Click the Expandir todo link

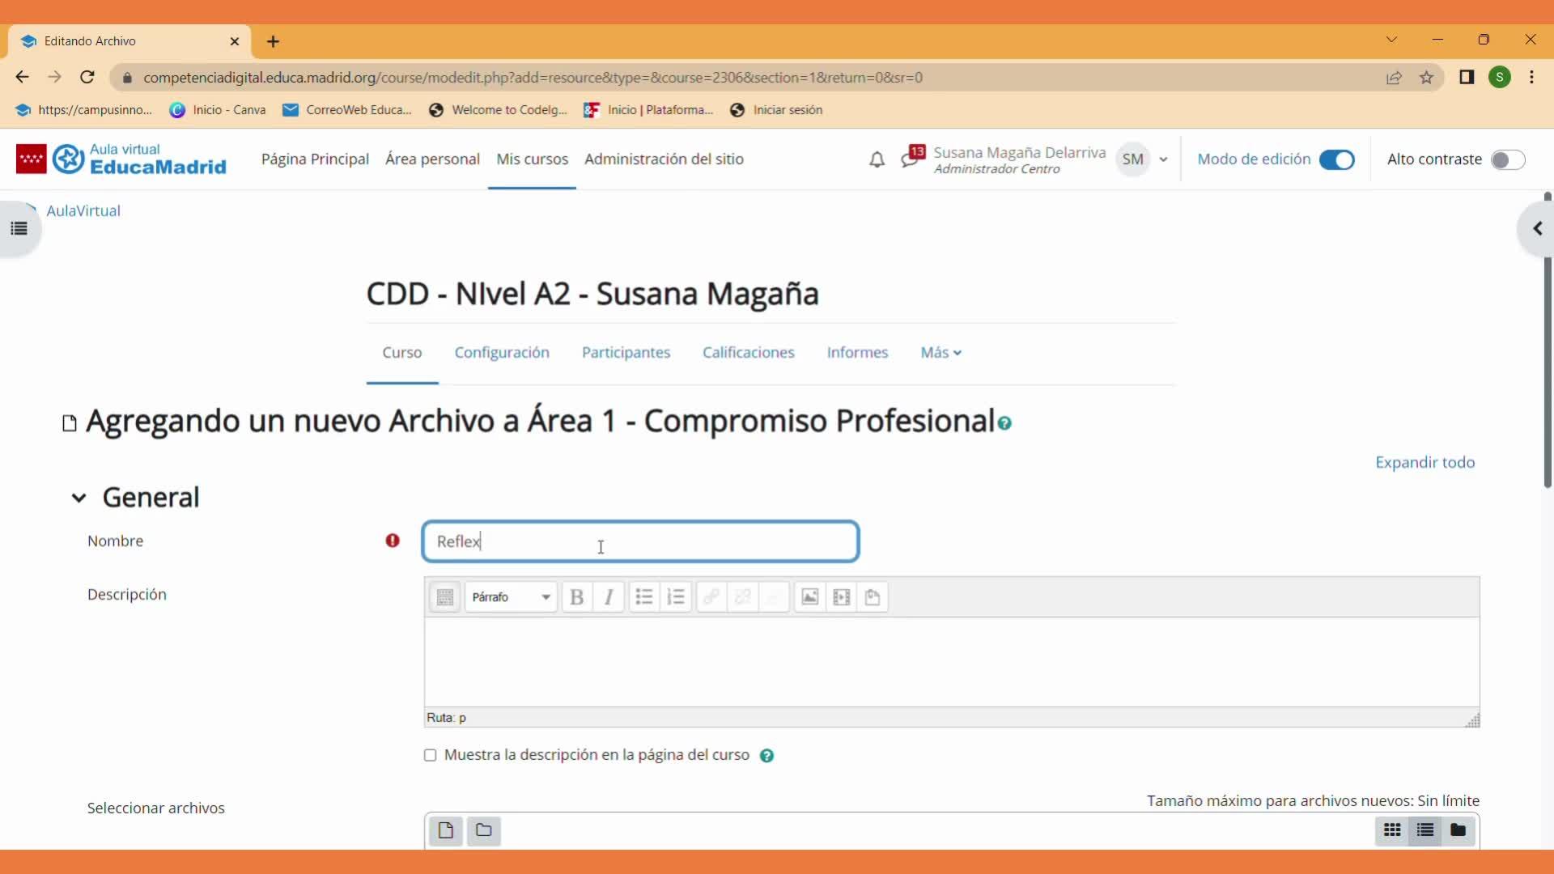1424,462
